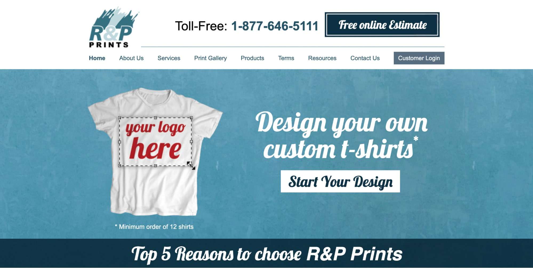Click the asterisk after custom t-shirts
The height and width of the screenshot is (268, 533).
point(416,139)
